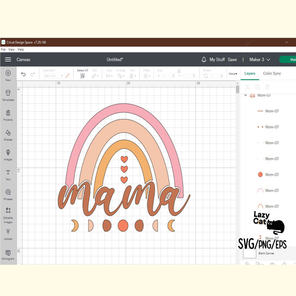Open the hamburger menu

click(8, 59)
